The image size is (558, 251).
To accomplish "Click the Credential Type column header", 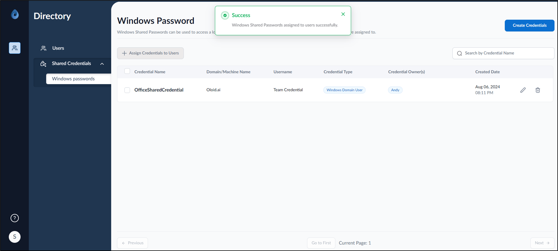I will (338, 72).
